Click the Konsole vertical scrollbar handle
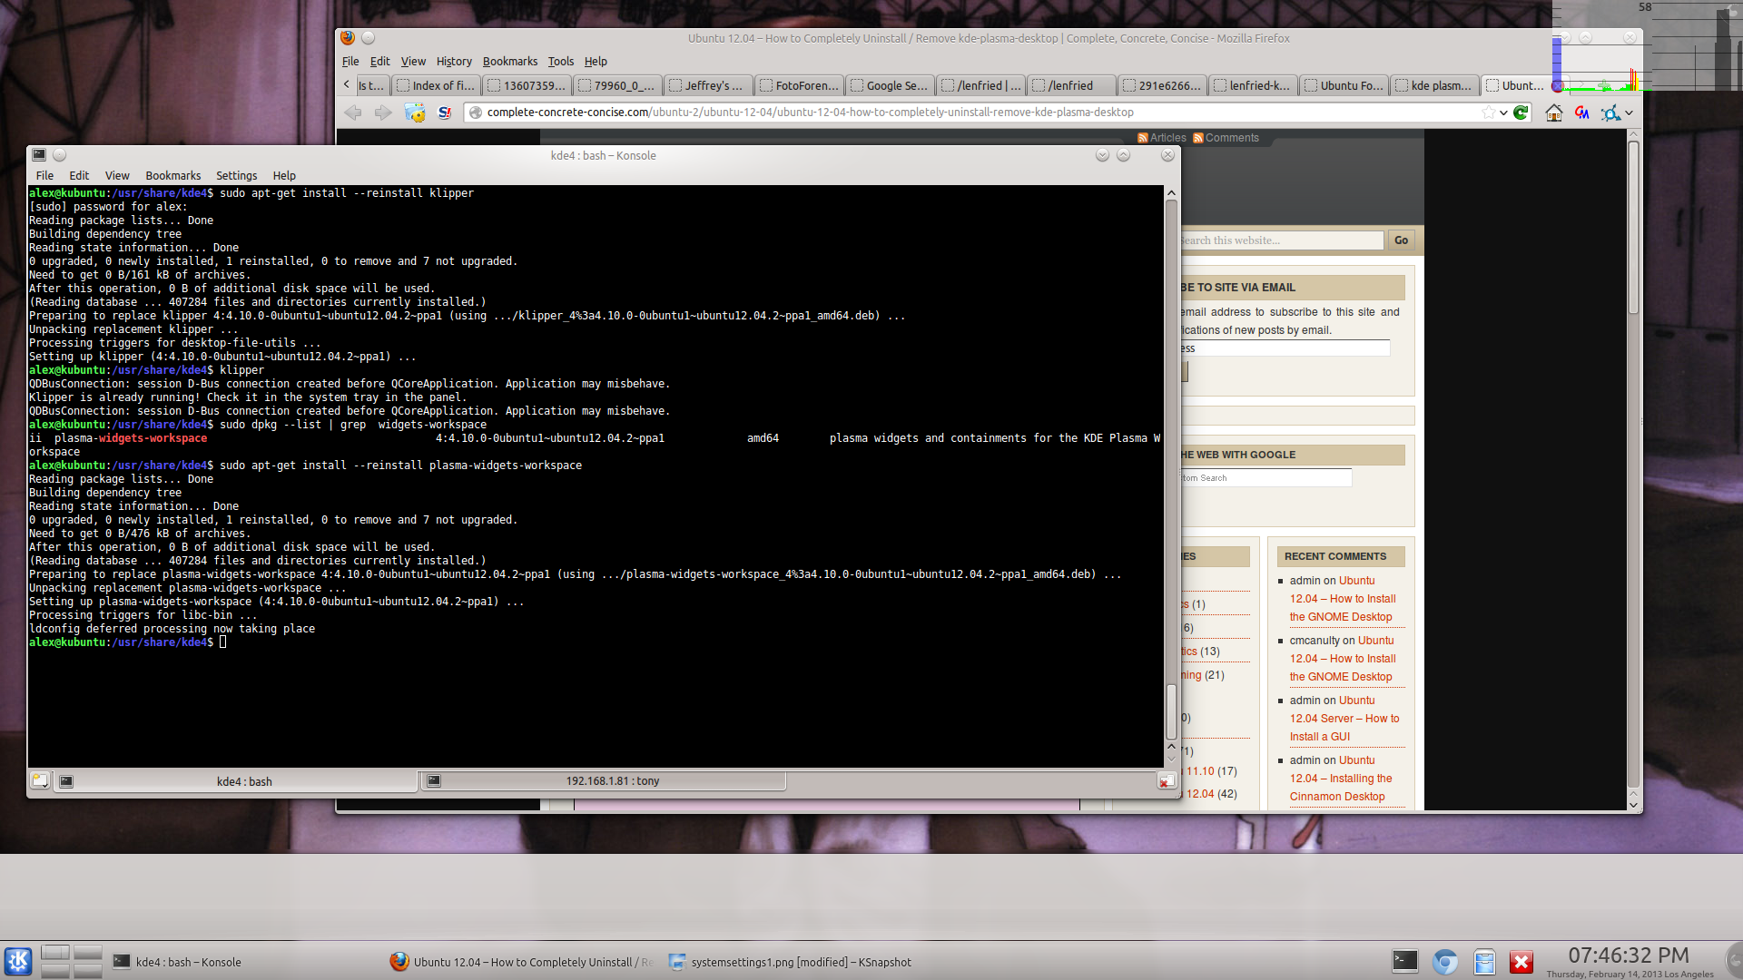1743x980 pixels. pyautogui.click(x=1171, y=712)
